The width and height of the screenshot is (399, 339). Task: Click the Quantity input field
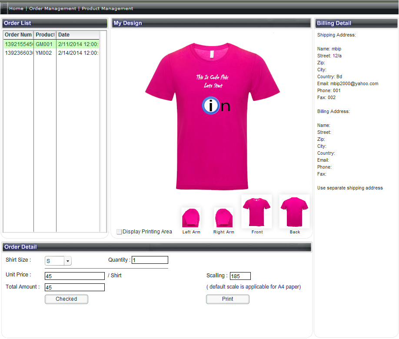click(150, 260)
